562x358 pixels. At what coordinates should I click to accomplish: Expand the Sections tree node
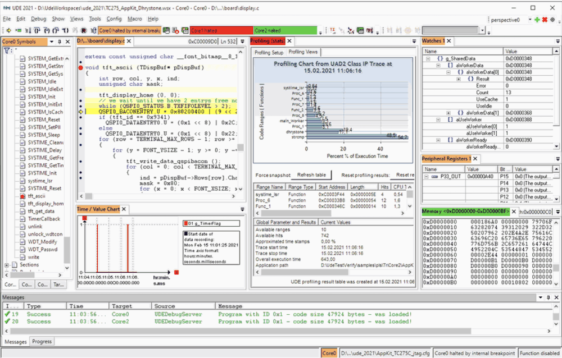click(x=7, y=264)
